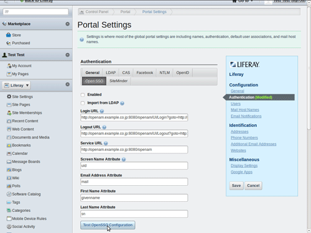Image resolution: width=311 pixels, height=233 pixels.
Task: Click the Software Catalog icon
Action: click(9, 194)
